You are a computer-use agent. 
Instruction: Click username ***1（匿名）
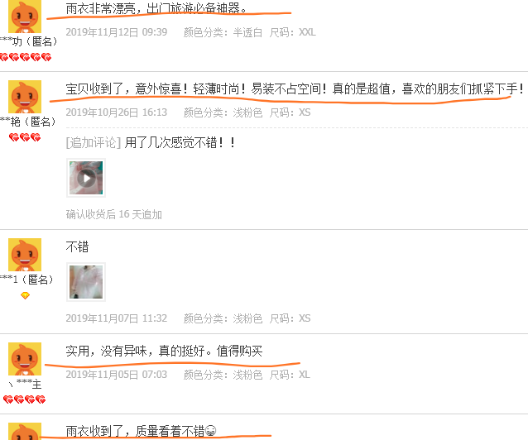click(x=27, y=280)
